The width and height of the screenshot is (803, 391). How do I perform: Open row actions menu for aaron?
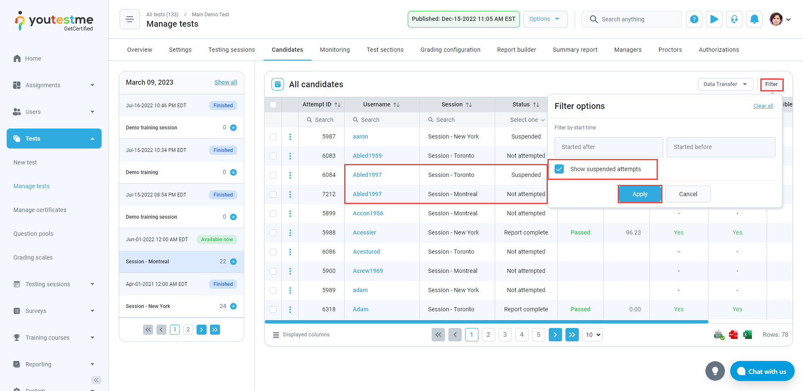290,137
